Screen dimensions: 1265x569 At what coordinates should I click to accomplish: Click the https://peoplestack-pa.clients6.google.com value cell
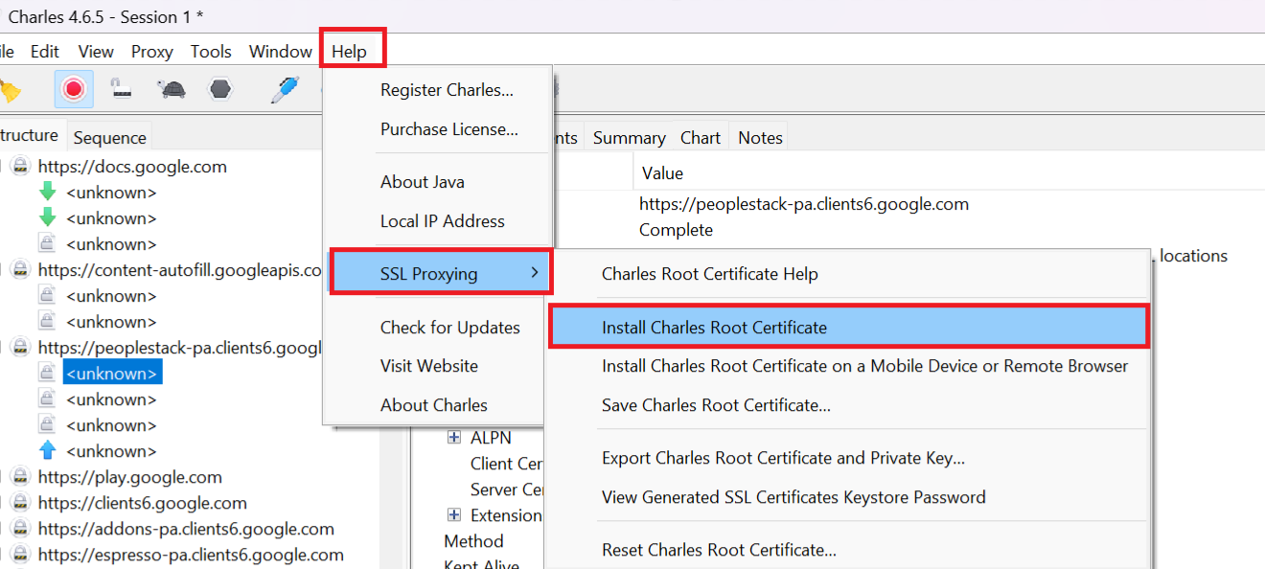[805, 204]
